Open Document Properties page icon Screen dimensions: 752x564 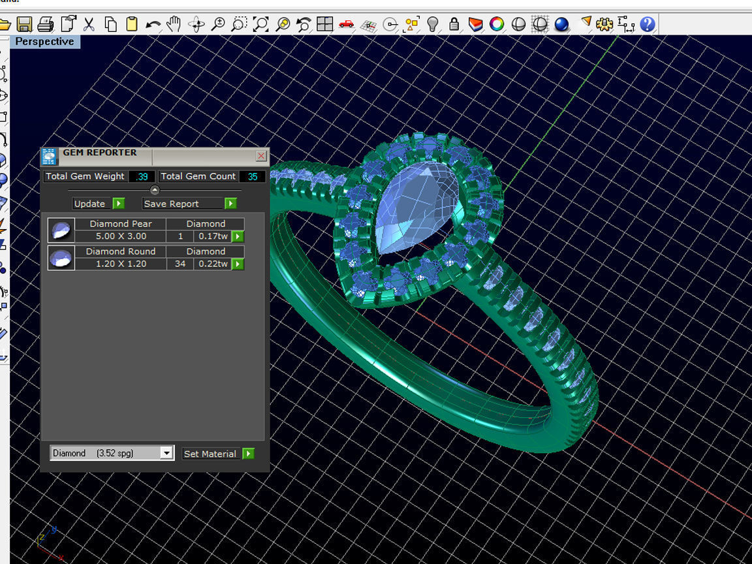coord(68,23)
